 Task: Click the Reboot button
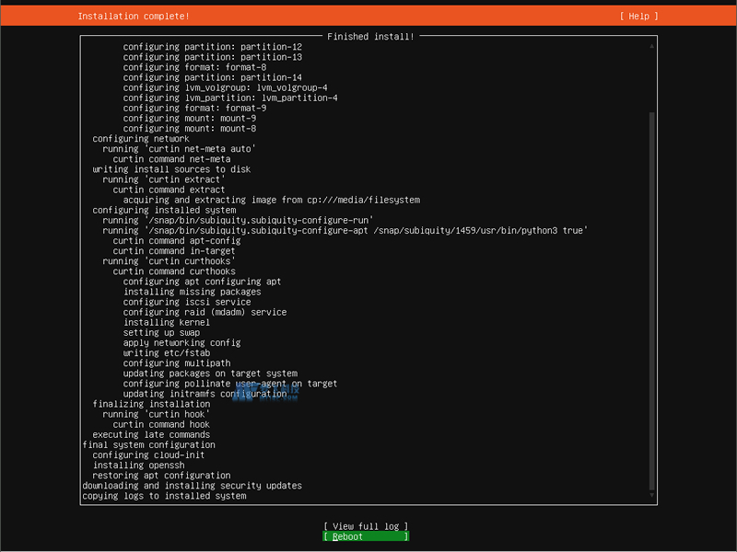pos(366,536)
